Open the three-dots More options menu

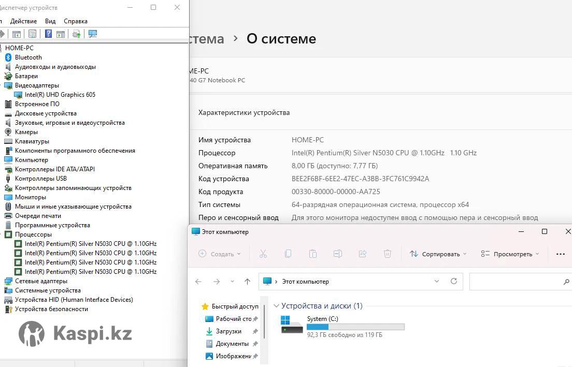560,254
